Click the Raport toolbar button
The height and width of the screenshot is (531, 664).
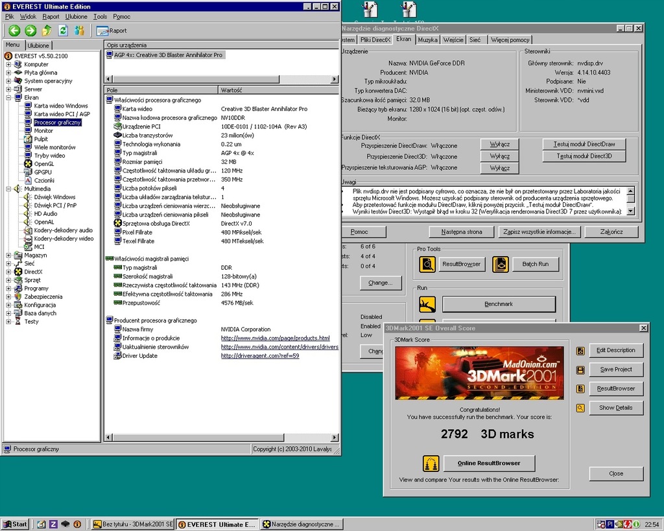point(112,30)
